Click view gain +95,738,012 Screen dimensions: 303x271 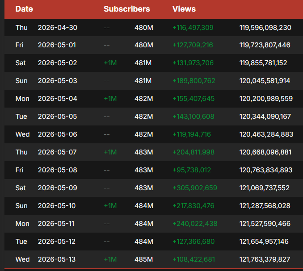click(x=192, y=170)
